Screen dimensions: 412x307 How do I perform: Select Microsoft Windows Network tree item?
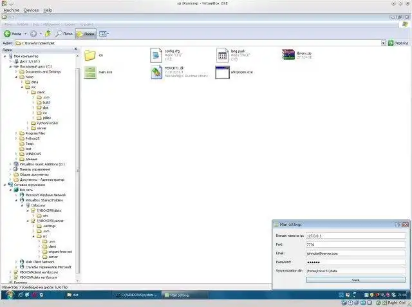pyautogui.click(x=46, y=195)
